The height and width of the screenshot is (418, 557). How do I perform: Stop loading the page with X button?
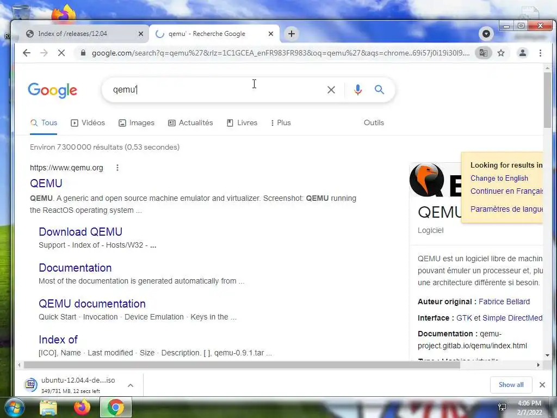click(x=61, y=53)
